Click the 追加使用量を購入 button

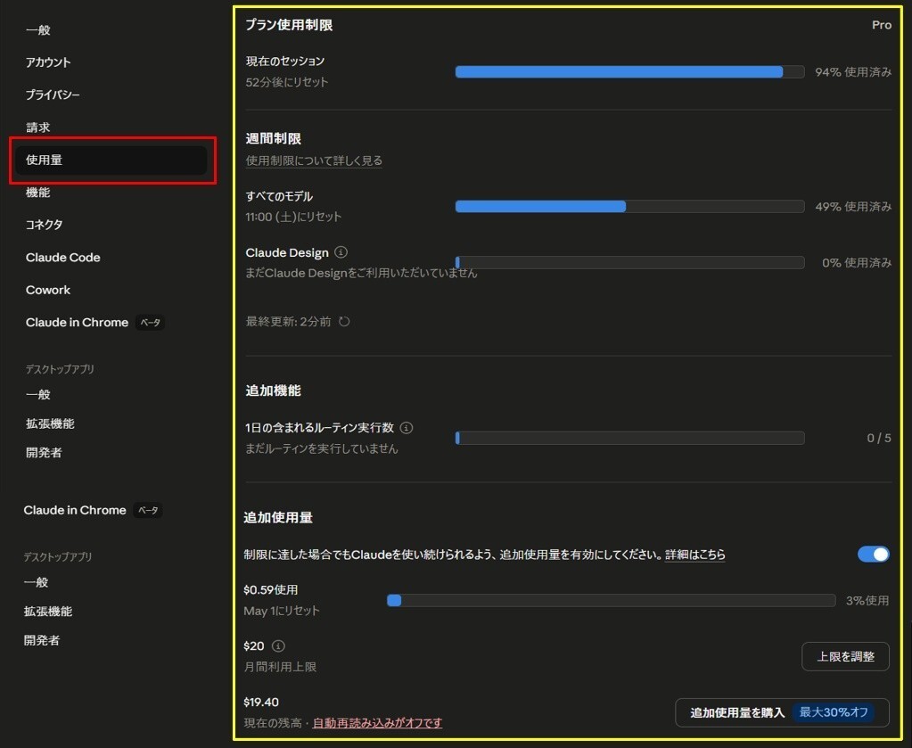[x=782, y=712]
